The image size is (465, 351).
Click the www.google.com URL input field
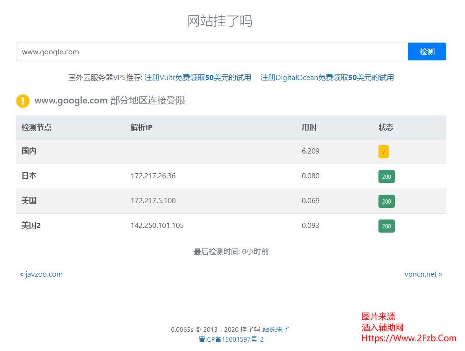tap(211, 51)
